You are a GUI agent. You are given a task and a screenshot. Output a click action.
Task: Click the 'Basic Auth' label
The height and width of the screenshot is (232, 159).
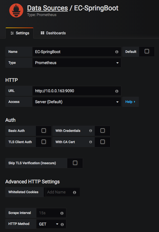(x=17, y=131)
